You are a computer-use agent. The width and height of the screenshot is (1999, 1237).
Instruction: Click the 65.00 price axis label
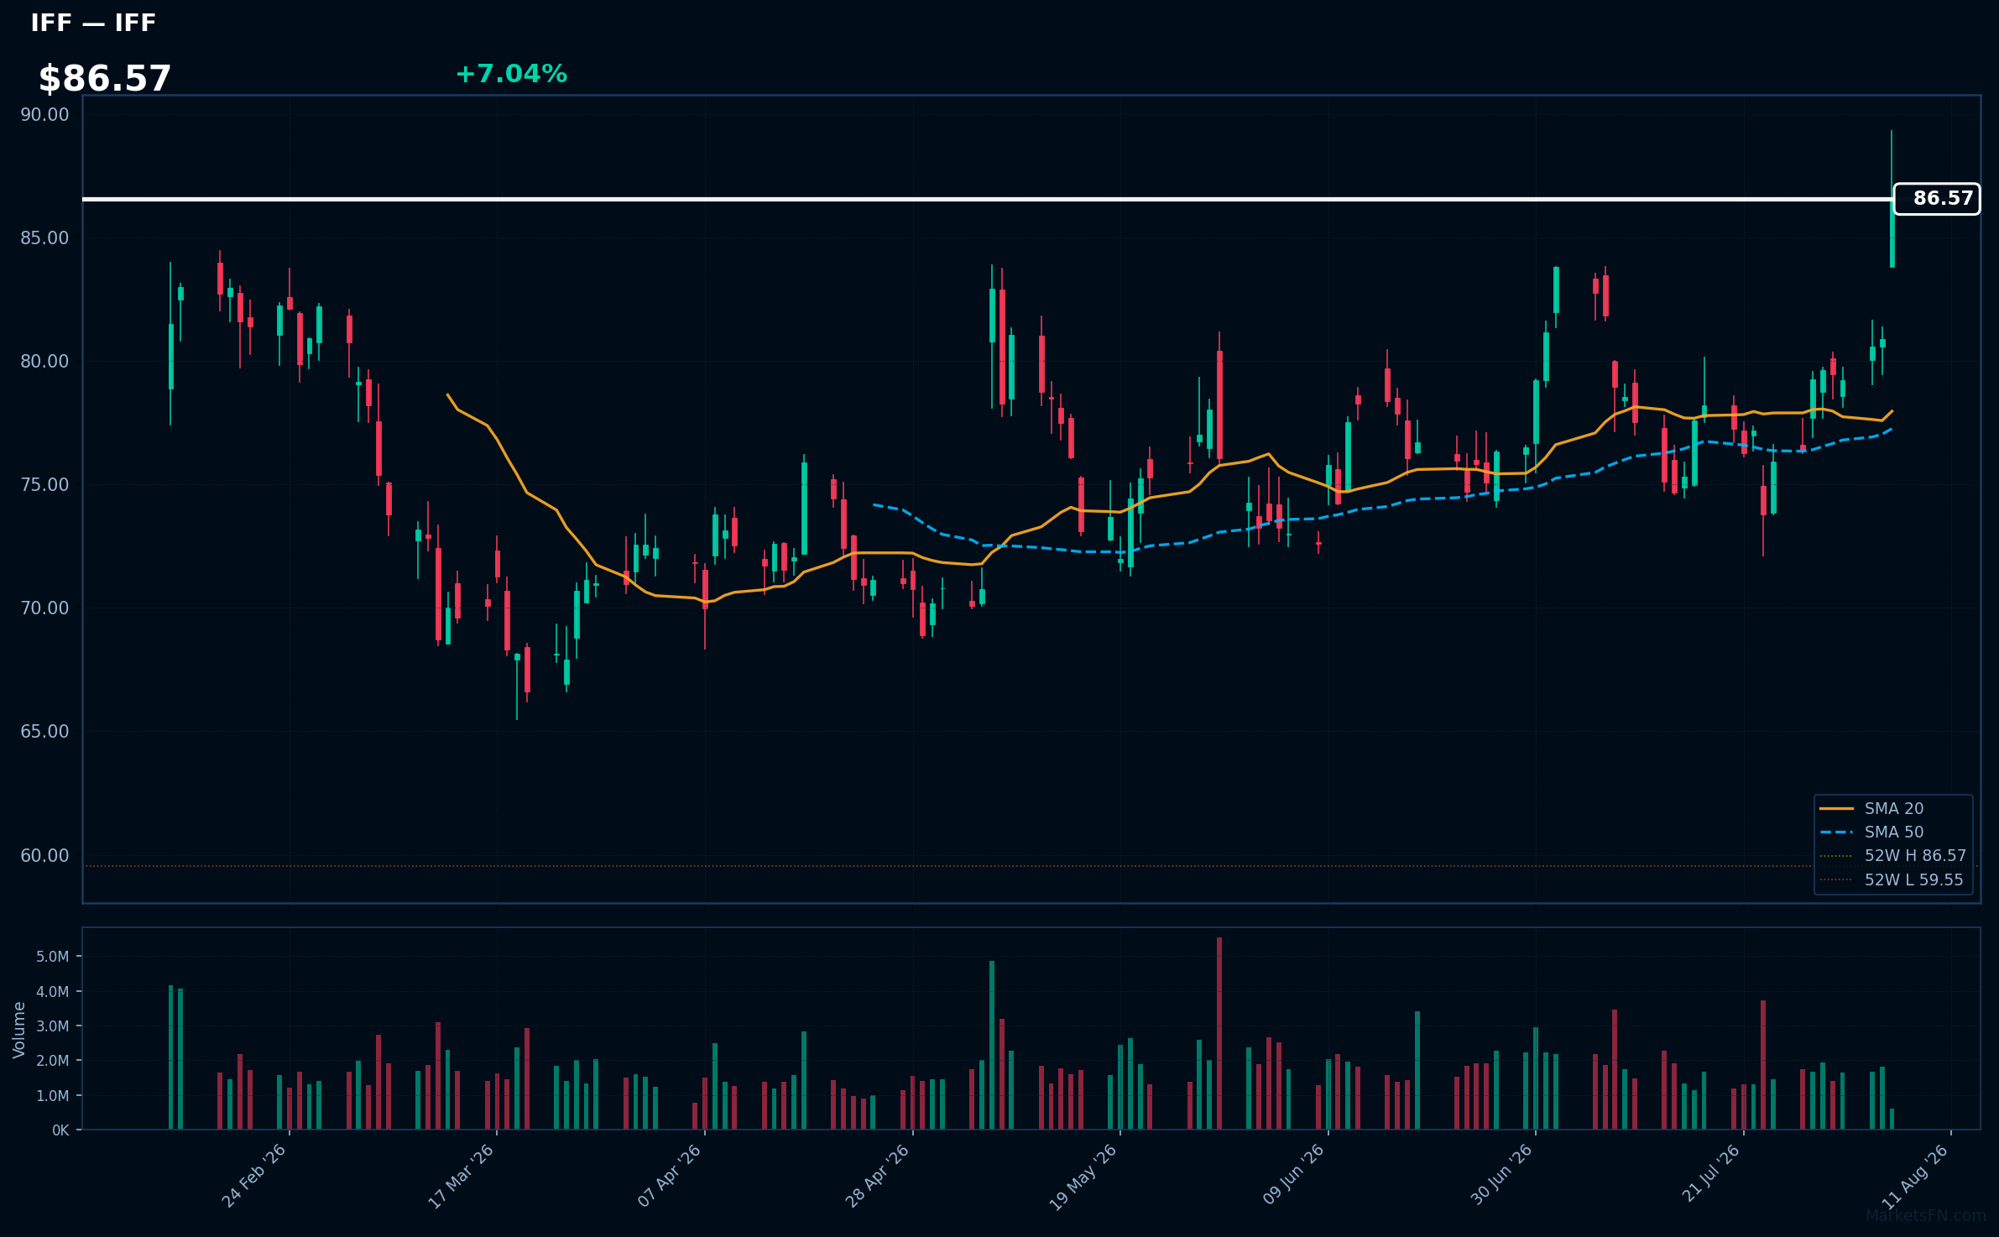44,732
